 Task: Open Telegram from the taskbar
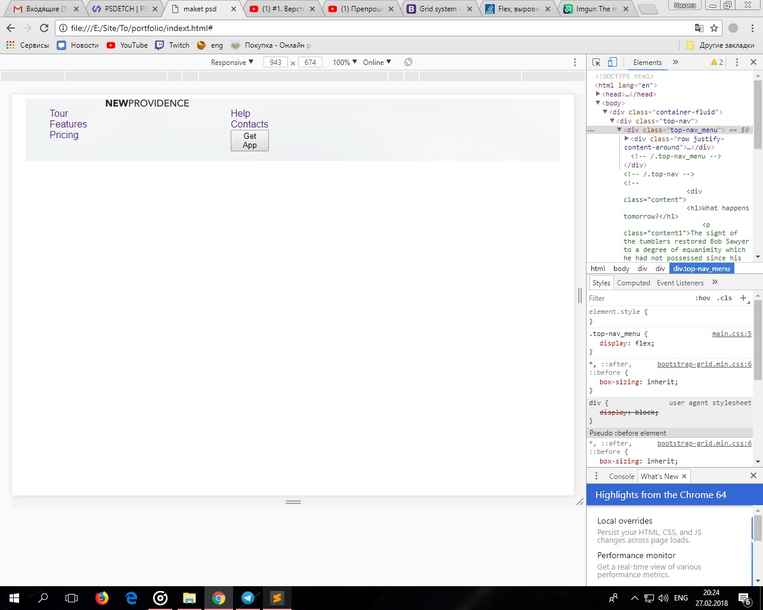pyautogui.click(x=248, y=598)
